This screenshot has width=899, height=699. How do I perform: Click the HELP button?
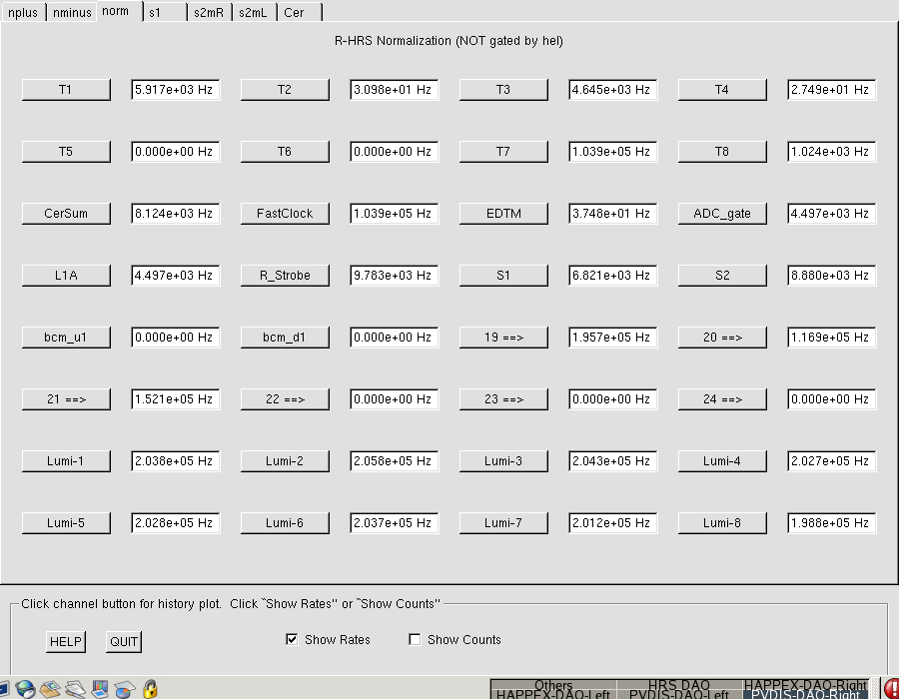[66, 642]
